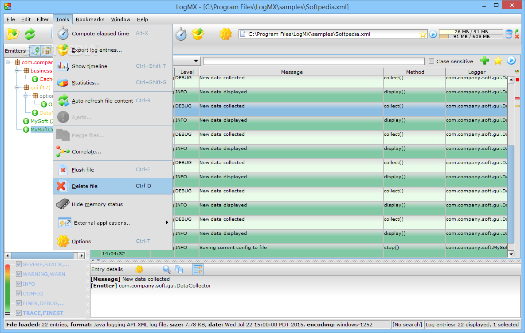525x333 pixels.
Task: Run garbage collection with the trash bin icon
Action: click(509, 34)
